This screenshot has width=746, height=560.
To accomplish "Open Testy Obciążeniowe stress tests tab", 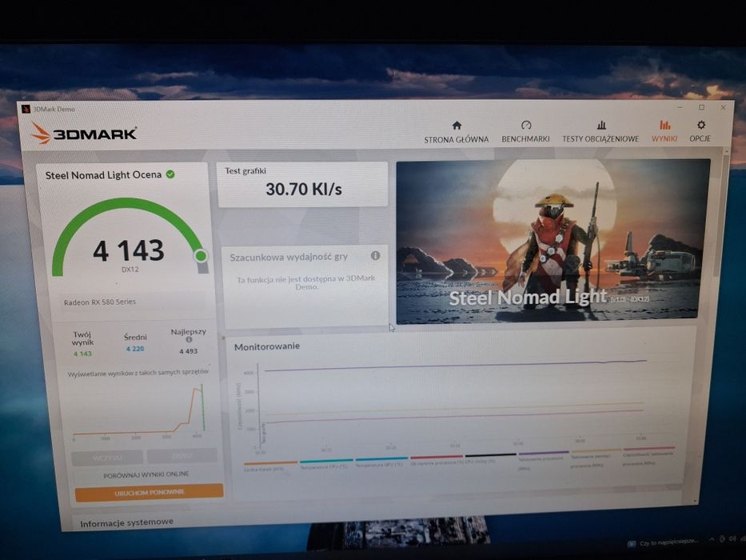I will pos(600,132).
